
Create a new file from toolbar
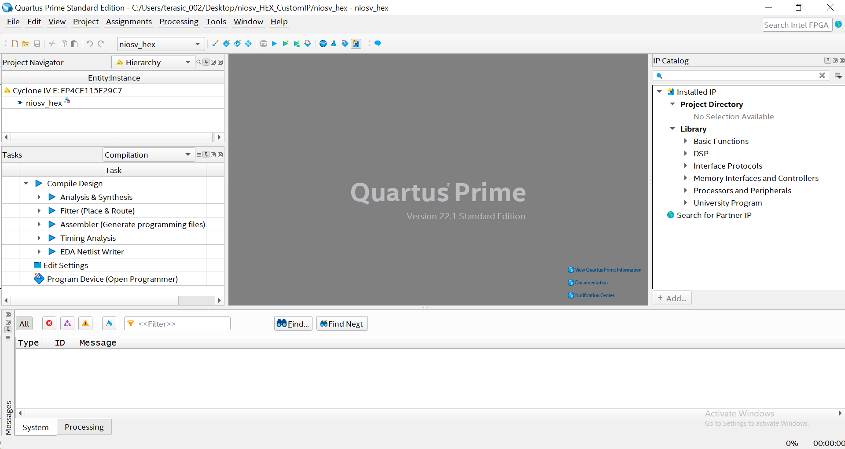(15, 44)
